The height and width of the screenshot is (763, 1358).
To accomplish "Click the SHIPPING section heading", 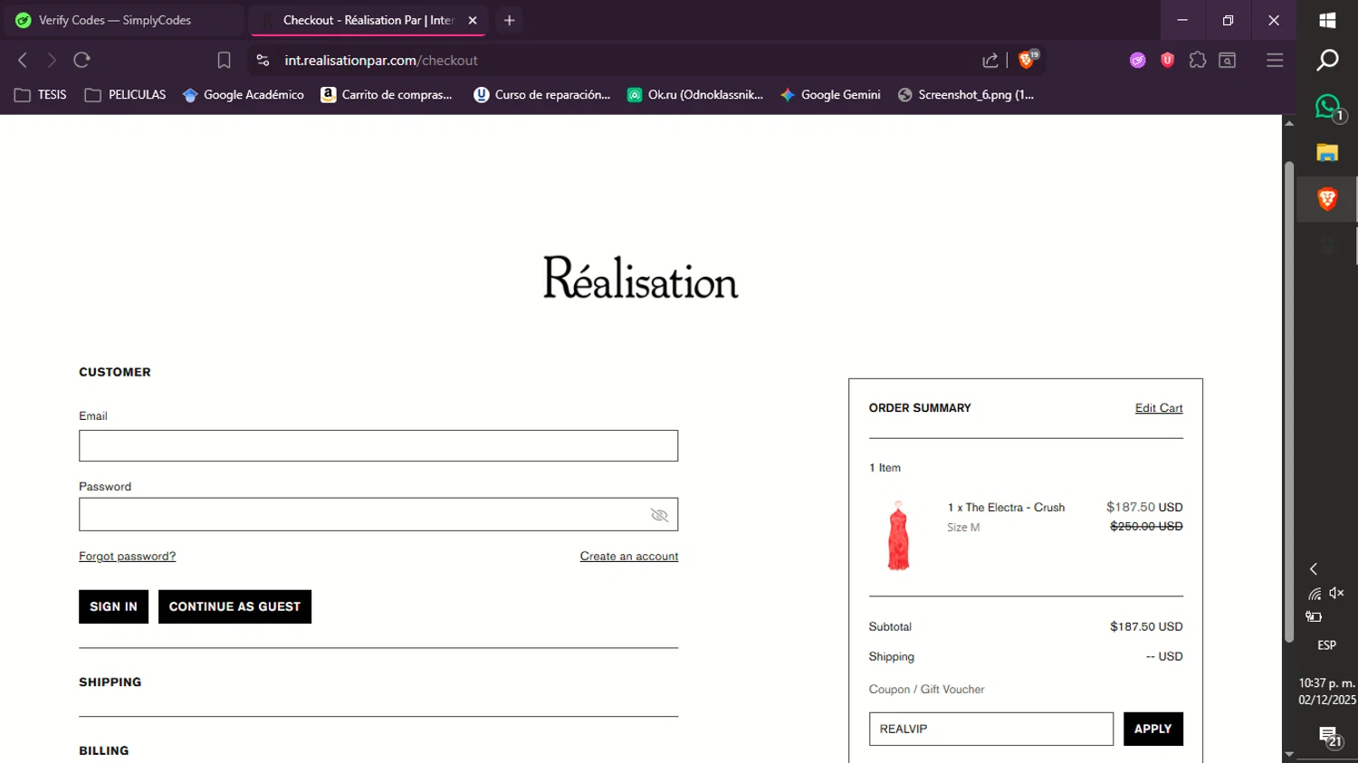I will click(110, 682).
